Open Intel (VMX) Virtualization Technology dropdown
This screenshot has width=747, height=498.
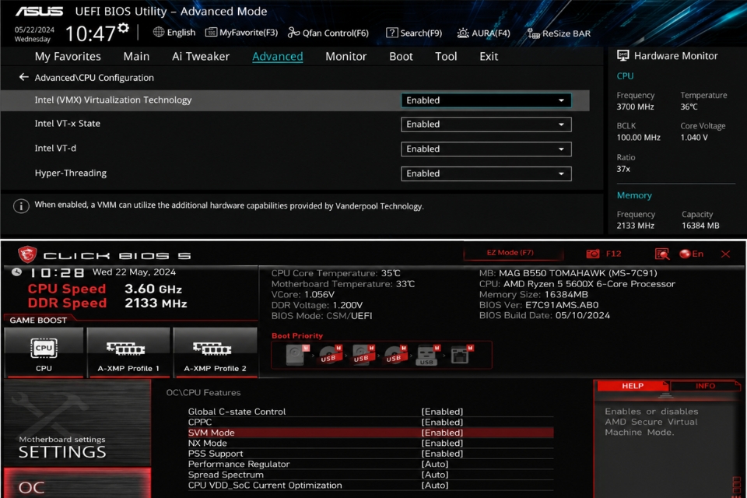486,100
